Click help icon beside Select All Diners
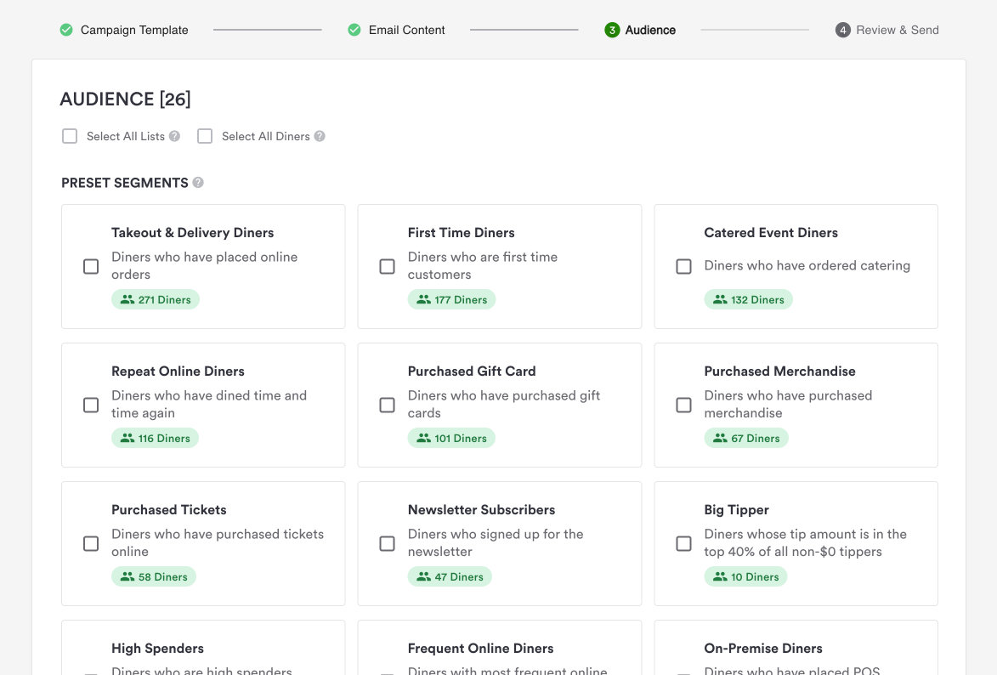Viewport: 997px width, 675px height. (320, 136)
